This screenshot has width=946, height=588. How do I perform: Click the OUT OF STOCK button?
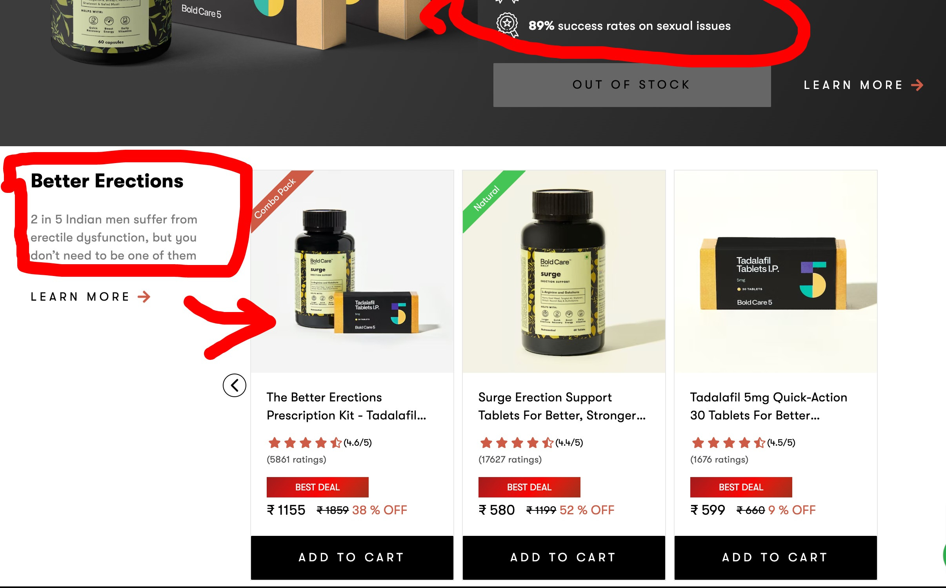(x=632, y=85)
